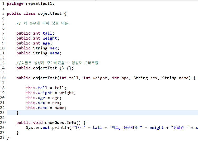
Task: Click the Korean comment on line 5
Action: (x=42, y=23)
